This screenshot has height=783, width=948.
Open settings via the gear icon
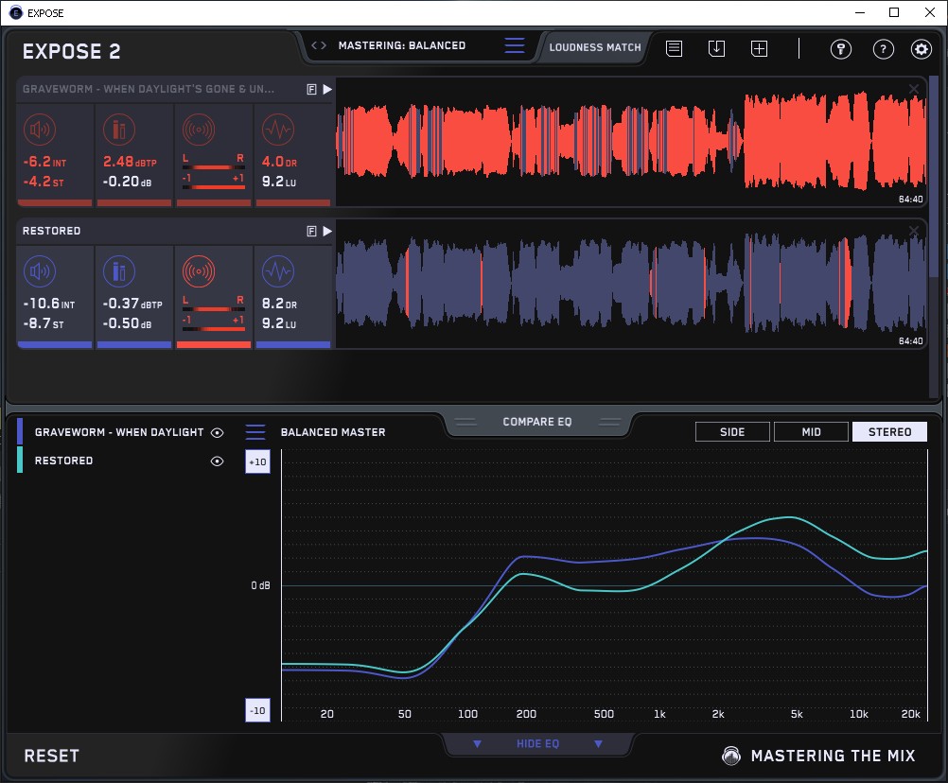[x=921, y=49]
